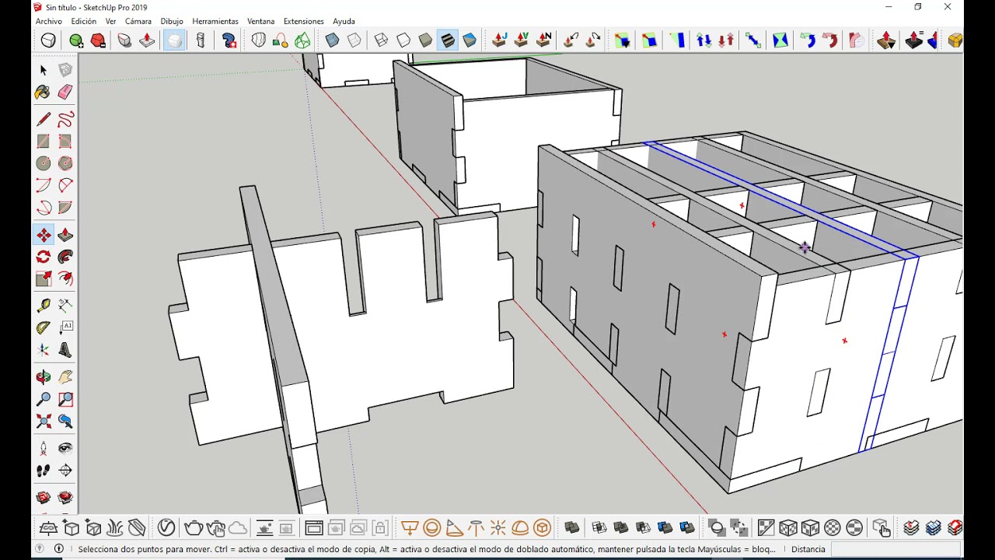Enable Monochrome face style
The height and width of the screenshot is (560, 995).
[x=470, y=40]
